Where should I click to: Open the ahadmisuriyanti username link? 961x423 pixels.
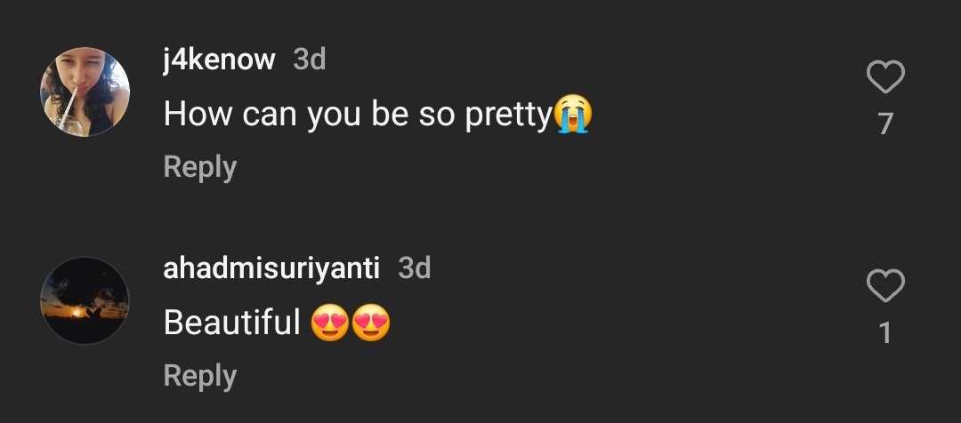coord(271,268)
